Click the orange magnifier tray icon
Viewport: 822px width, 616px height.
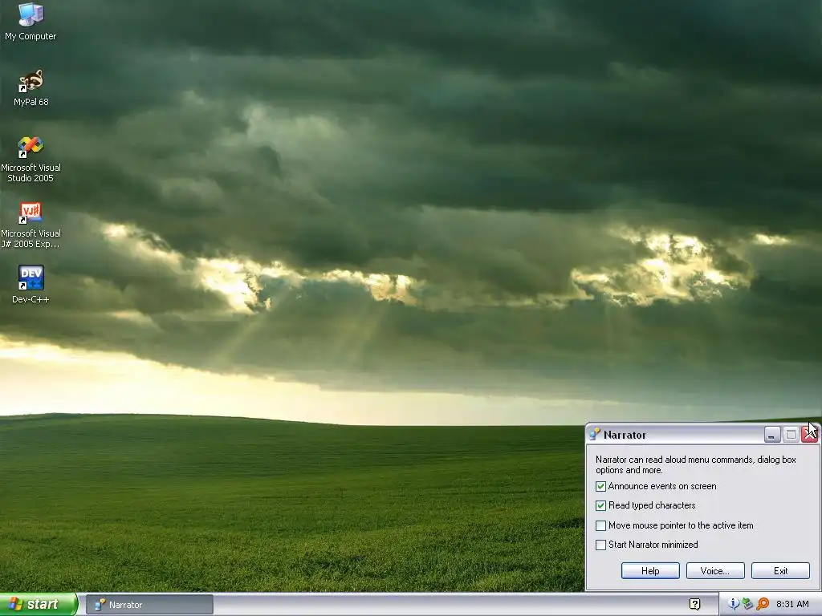pos(763,604)
